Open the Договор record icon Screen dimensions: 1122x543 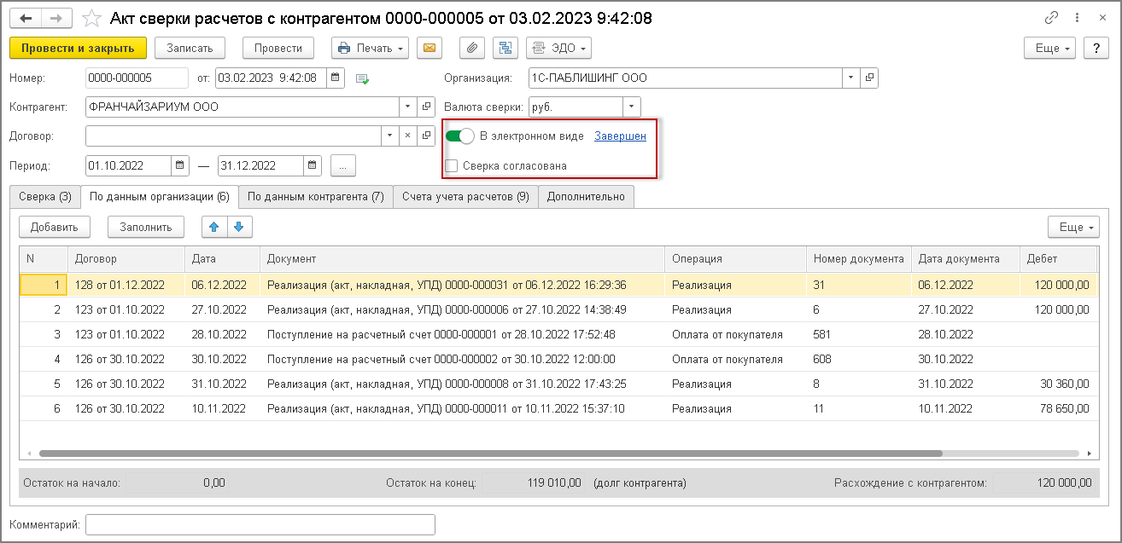click(426, 136)
